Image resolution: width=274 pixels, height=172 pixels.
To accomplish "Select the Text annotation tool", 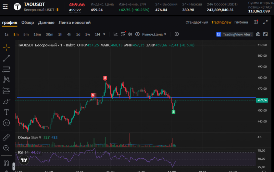I will [x=6, y=112].
